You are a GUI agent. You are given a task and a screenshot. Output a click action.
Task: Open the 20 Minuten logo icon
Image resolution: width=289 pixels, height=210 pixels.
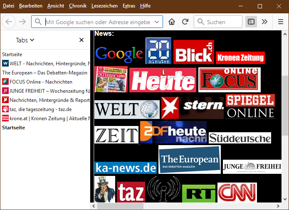tap(158, 51)
